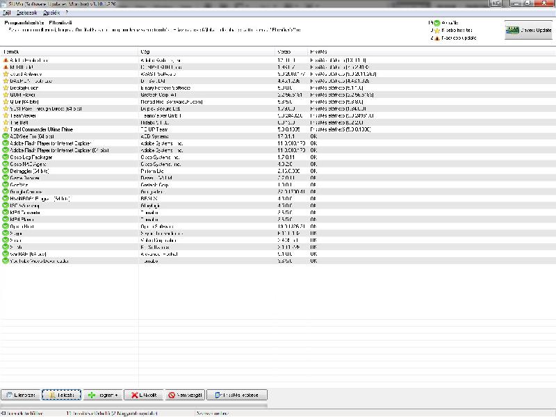
Task: Click the OK status in ACDSee Pro row
Action: tap(313, 136)
